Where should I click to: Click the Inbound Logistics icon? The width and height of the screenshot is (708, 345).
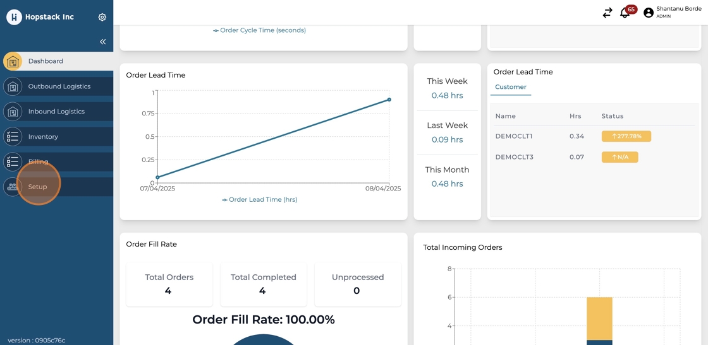13,112
